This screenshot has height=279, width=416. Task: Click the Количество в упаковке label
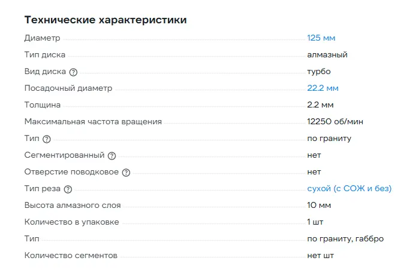pyautogui.click(x=71, y=222)
